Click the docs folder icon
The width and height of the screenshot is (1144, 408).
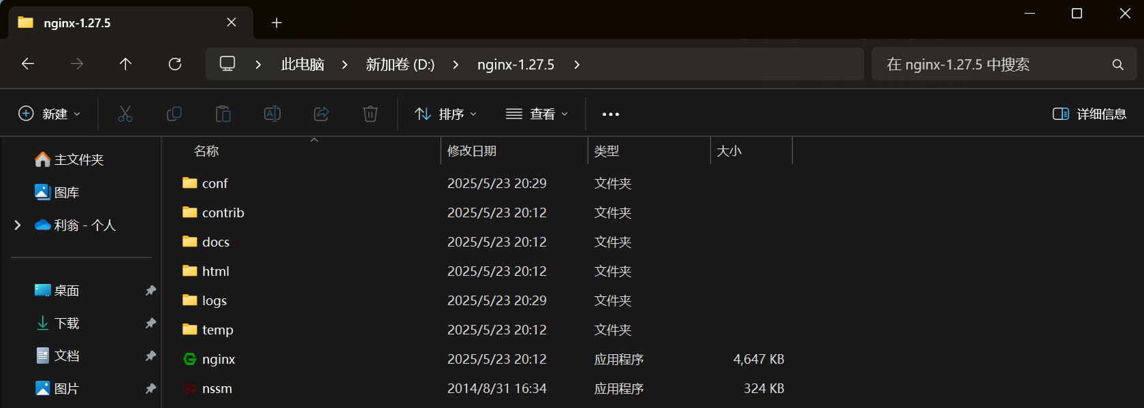click(190, 241)
